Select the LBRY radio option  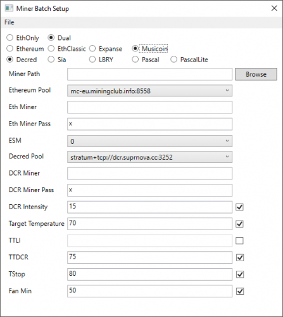tap(101, 60)
